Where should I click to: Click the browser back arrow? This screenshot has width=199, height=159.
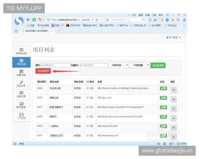pos(28,20)
